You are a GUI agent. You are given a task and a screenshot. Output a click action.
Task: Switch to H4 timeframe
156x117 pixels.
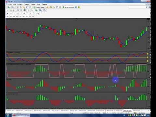[x=24, y=17]
